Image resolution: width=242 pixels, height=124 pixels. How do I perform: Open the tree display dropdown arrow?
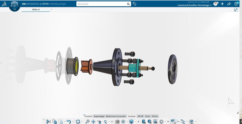point(187,122)
